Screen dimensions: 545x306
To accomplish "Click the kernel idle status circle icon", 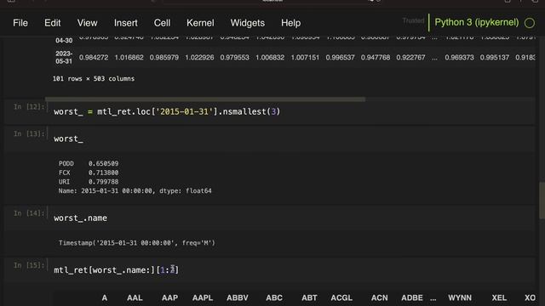I will tap(530, 23).
